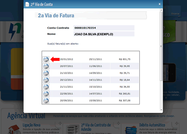This screenshot has height=134, width=187.
Task: Click the amount R$ 39,71
Action: pos(125,73)
